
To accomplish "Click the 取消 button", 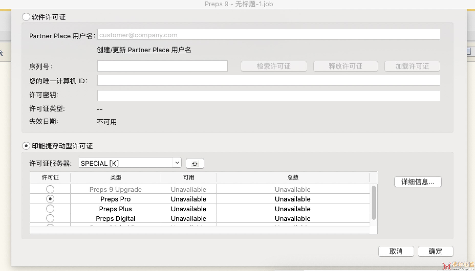I will pyautogui.click(x=396, y=251).
